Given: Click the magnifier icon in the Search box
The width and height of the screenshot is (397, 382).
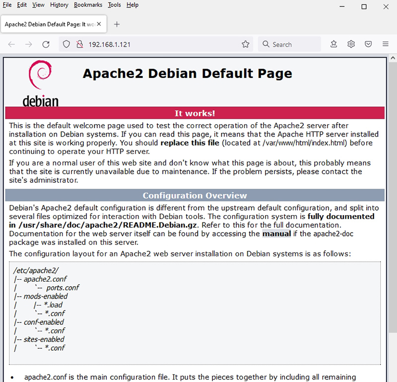Looking at the screenshot, I should coord(265,44).
